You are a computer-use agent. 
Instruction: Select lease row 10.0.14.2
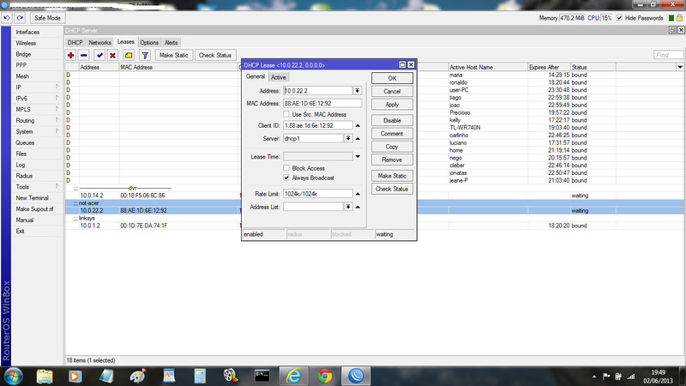[374, 196]
